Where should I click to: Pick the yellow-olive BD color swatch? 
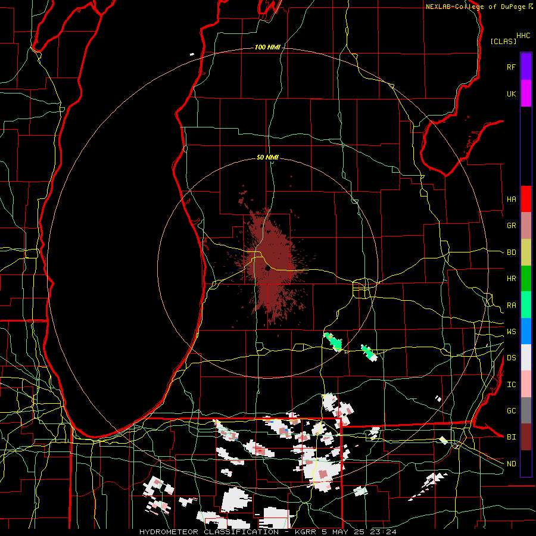[526, 253]
